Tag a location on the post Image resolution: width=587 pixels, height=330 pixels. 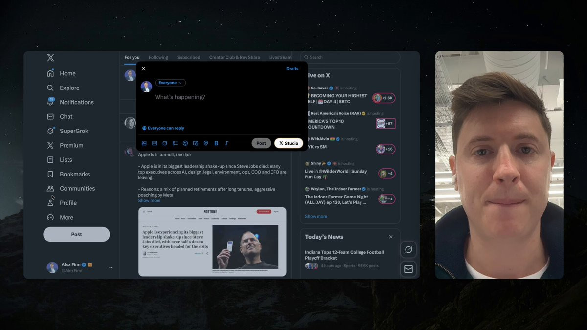point(206,143)
